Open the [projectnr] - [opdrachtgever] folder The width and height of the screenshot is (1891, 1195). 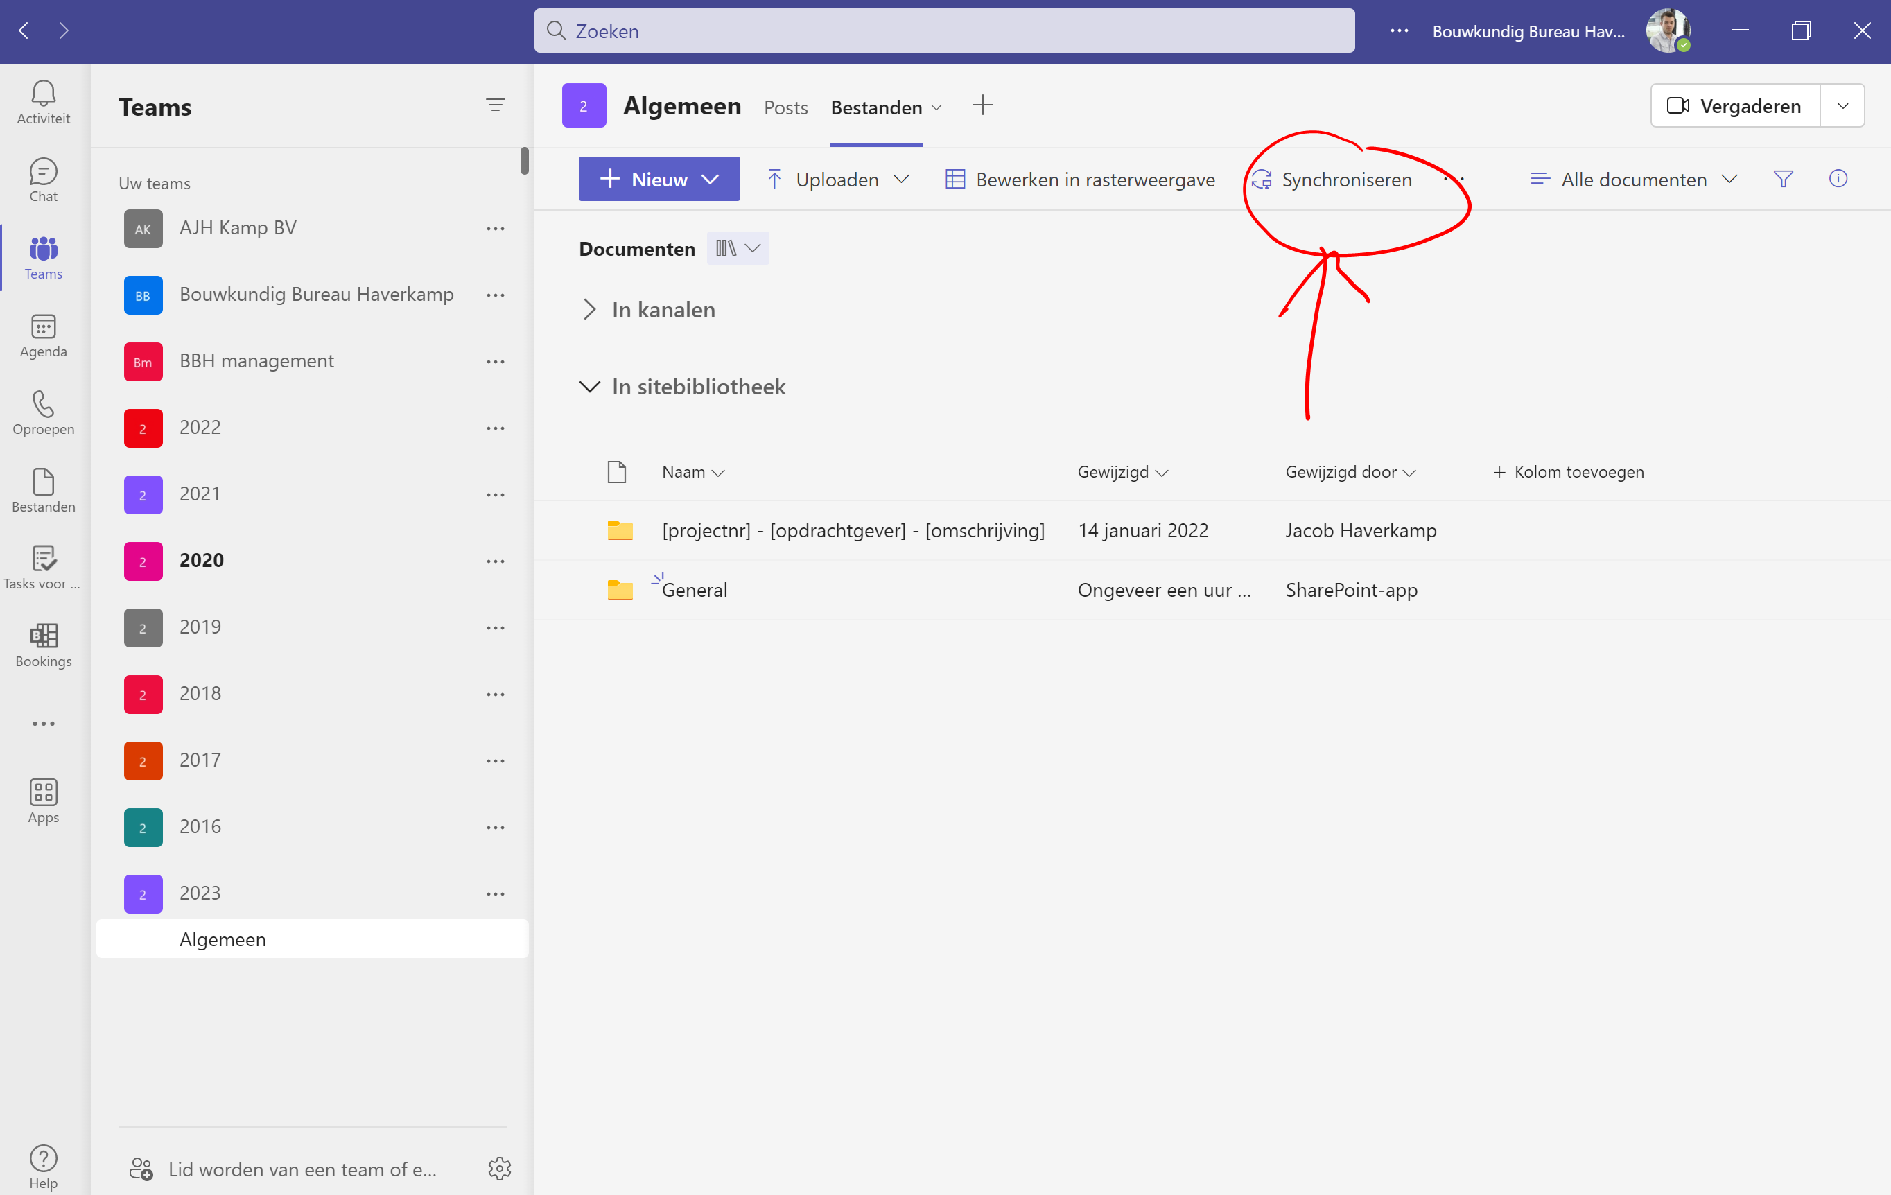pos(853,531)
